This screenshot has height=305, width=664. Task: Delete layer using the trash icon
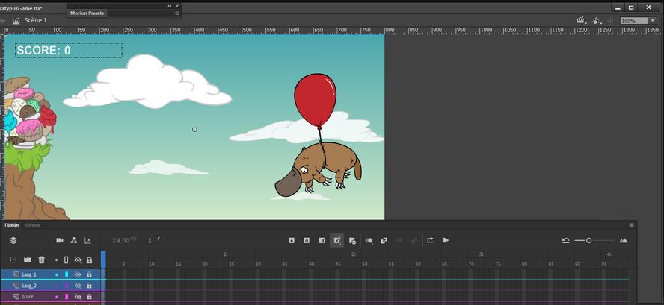(42, 260)
